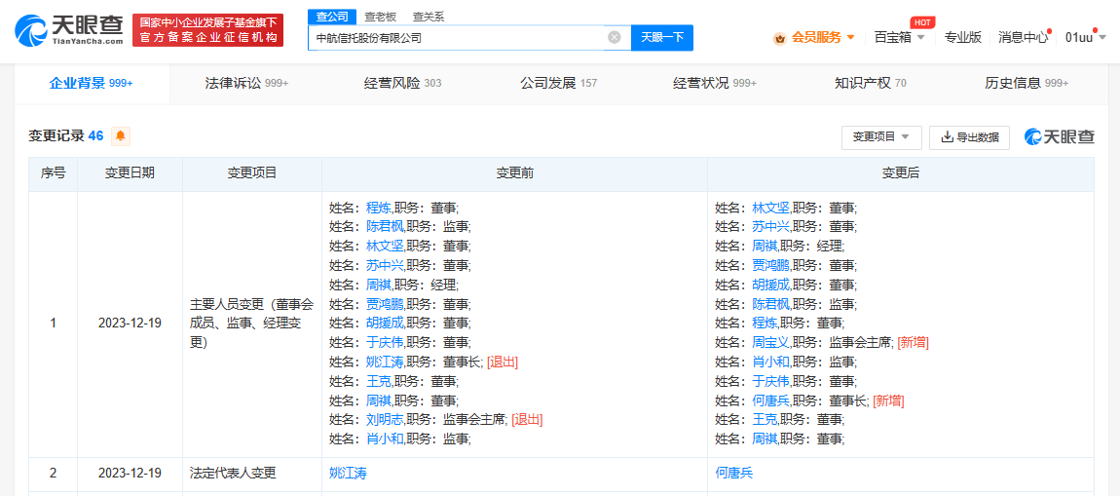The height and width of the screenshot is (496, 1120).
Task: Open 胡援成 in the 变更前 column
Action: click(385, 324)
